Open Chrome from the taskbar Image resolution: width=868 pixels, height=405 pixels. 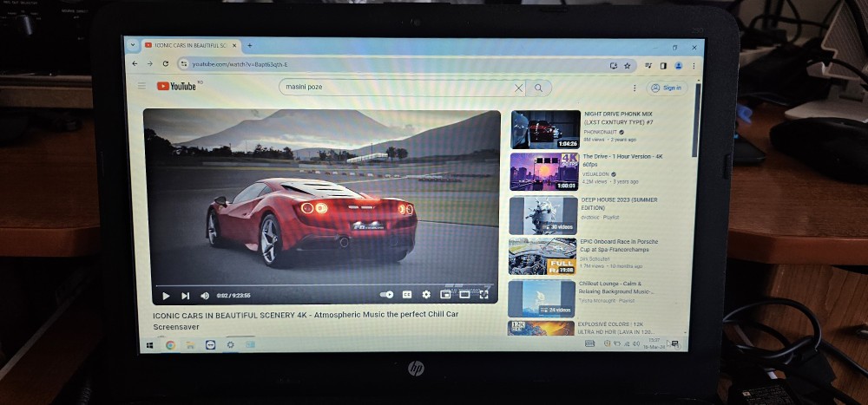click(x=170, y=344)
